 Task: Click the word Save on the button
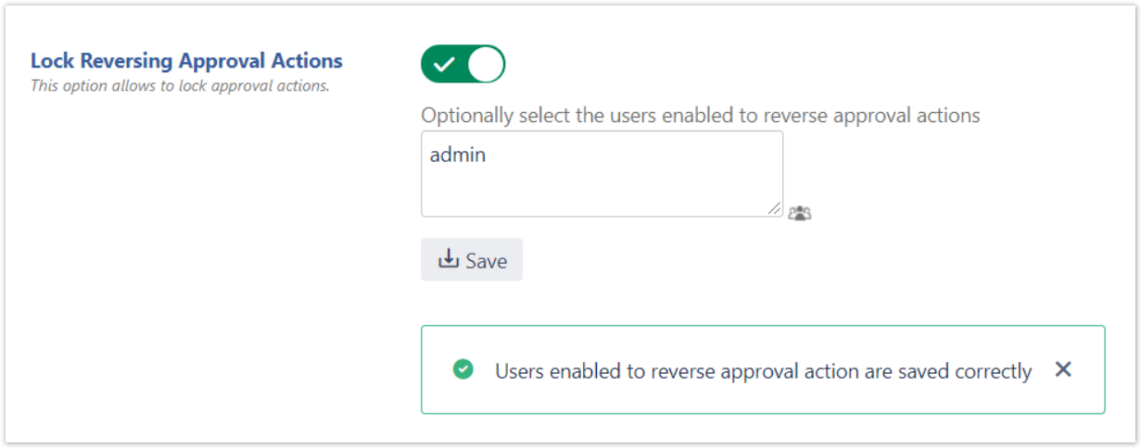click(487, 261)
